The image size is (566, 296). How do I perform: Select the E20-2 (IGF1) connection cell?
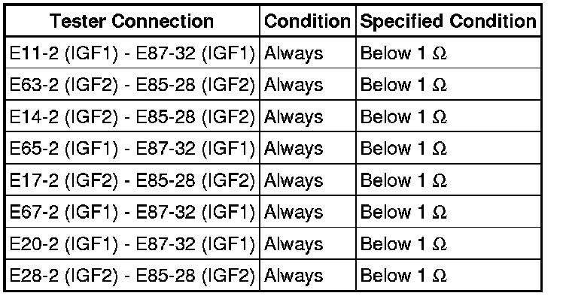pyautogui.click(x=132, y=243)
